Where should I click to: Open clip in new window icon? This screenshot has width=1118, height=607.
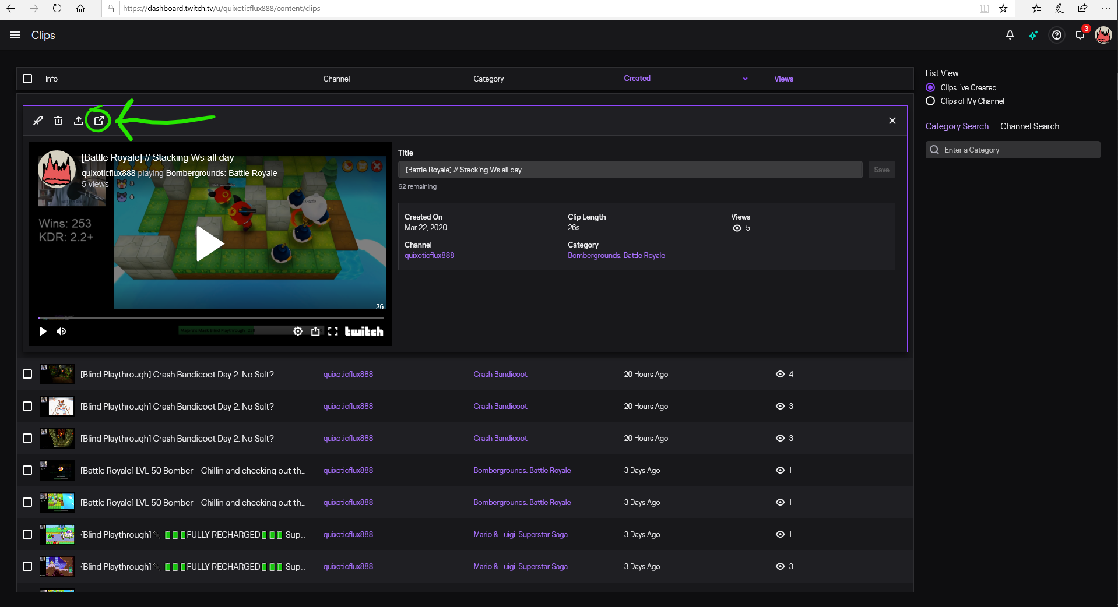click(99, 121)
